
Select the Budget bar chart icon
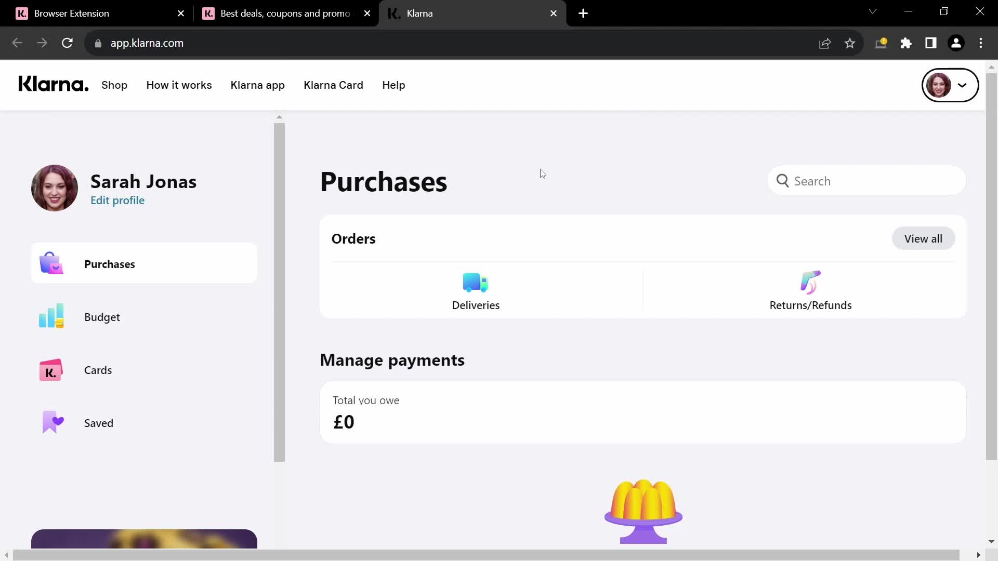[x=51, y=316]
